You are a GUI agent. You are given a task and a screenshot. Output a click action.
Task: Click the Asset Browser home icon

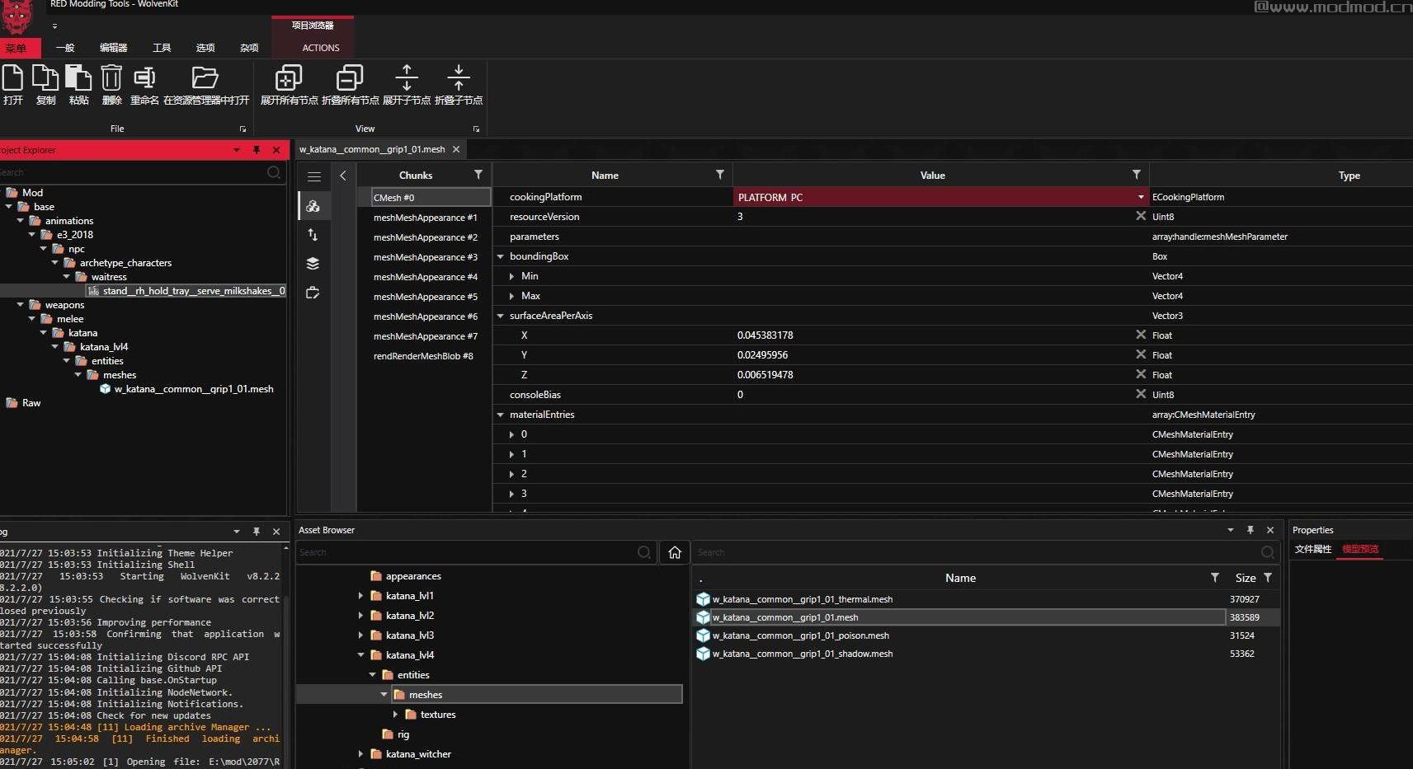[675, 552]
